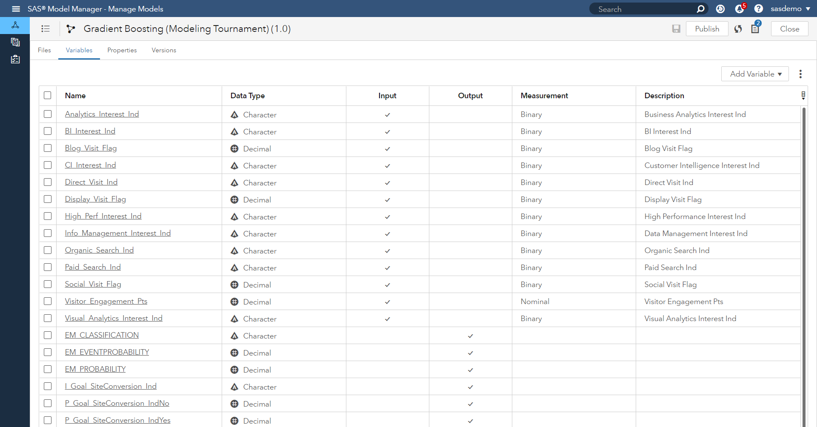Check the select-all checkbox in table header
The image size is (817, 427).
click(x=47, y=95)
